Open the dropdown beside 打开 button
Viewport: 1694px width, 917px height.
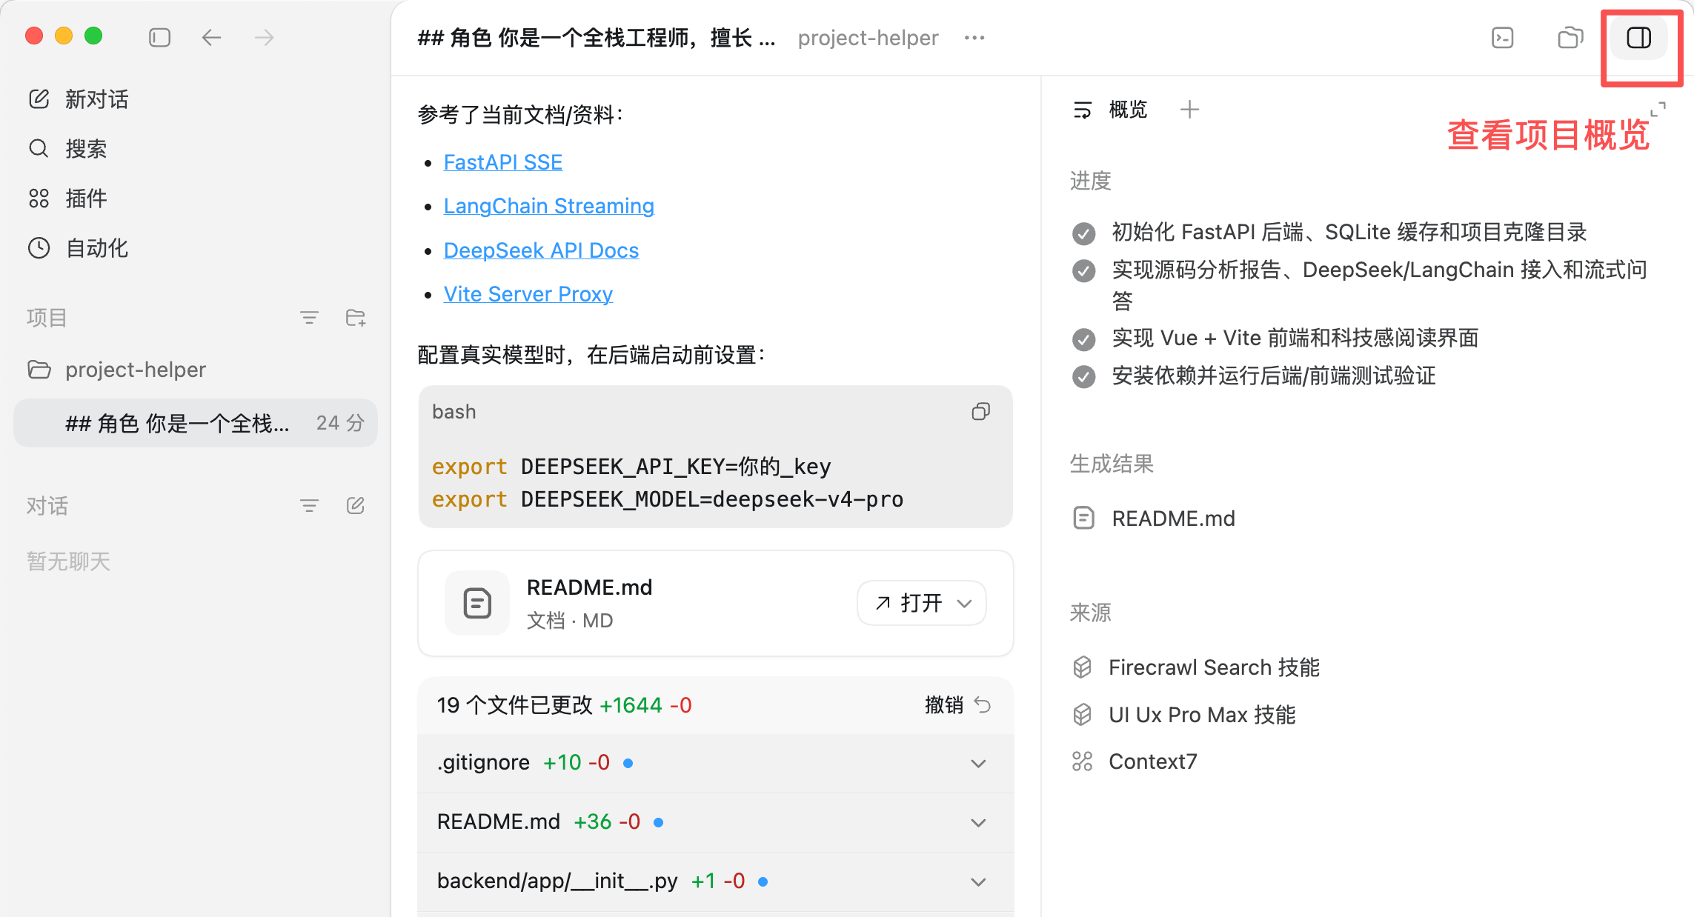(x=964, y=603)
